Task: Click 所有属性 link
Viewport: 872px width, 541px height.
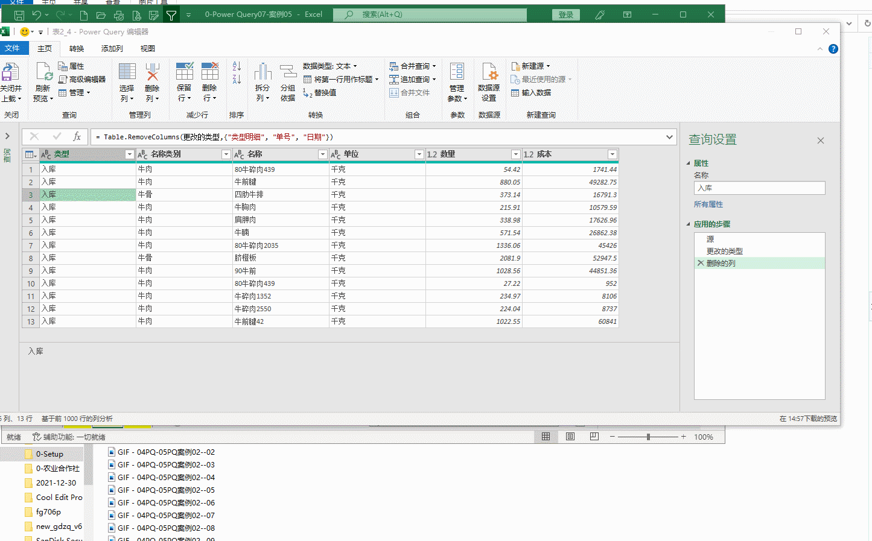Action: tap(708, 204)
